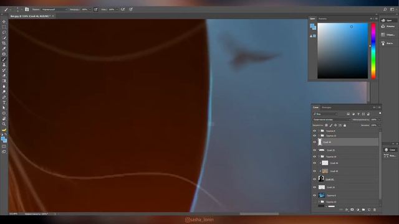The image size is (399, 224).
Task: Click the rainbow hue slider
Action: 373,51
